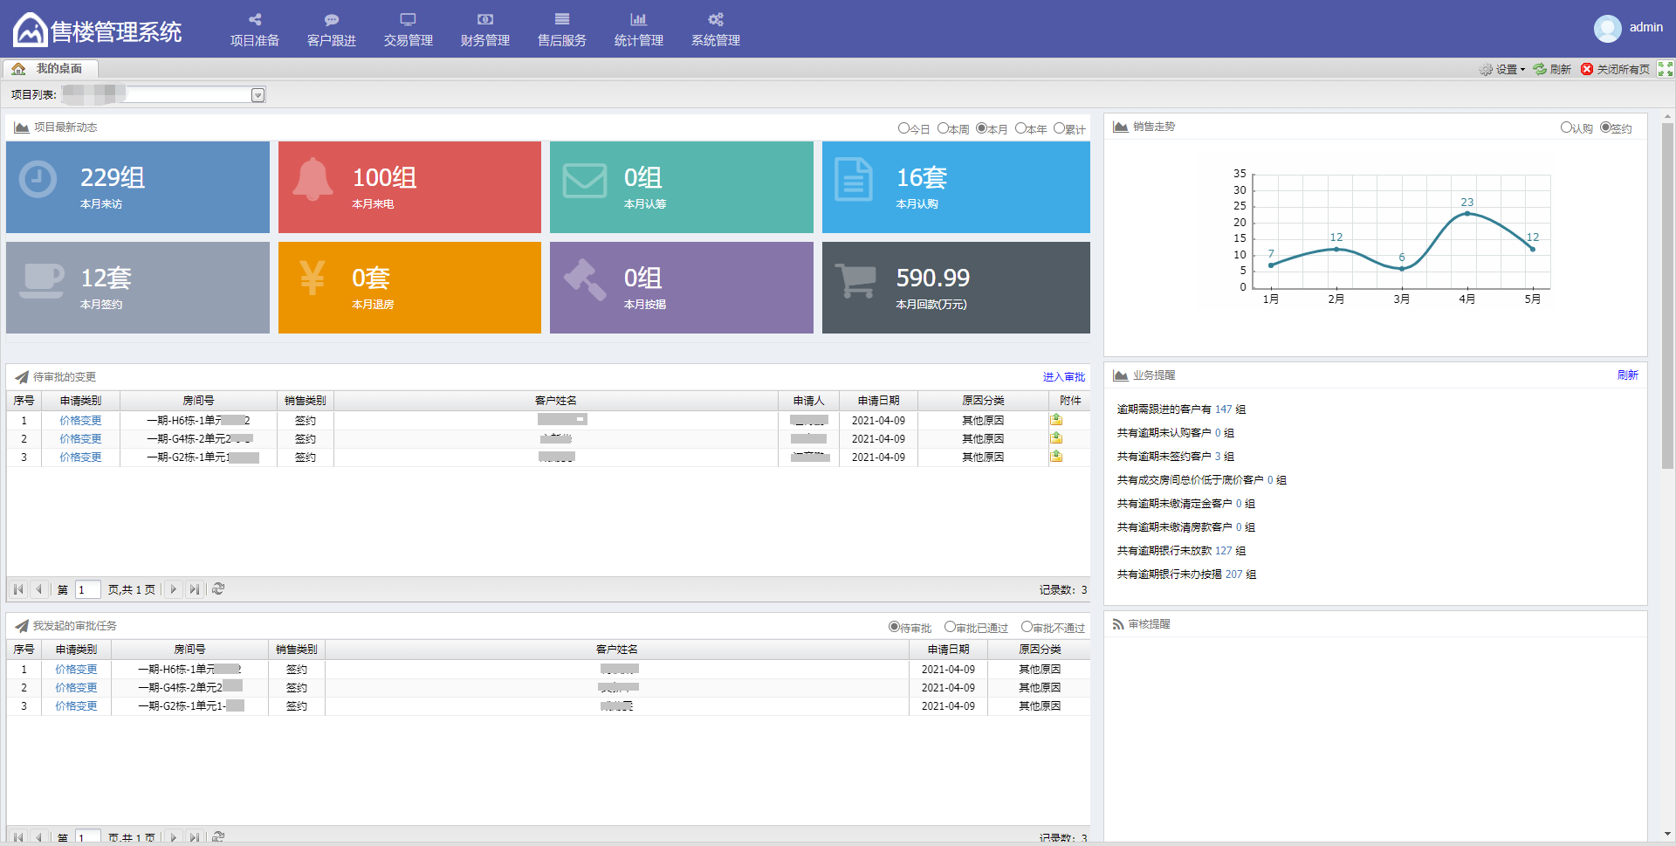Click refresh icon in 待审批的变更 pager
This screenshot has height=846, width=1676.
[x=218, y=589]
